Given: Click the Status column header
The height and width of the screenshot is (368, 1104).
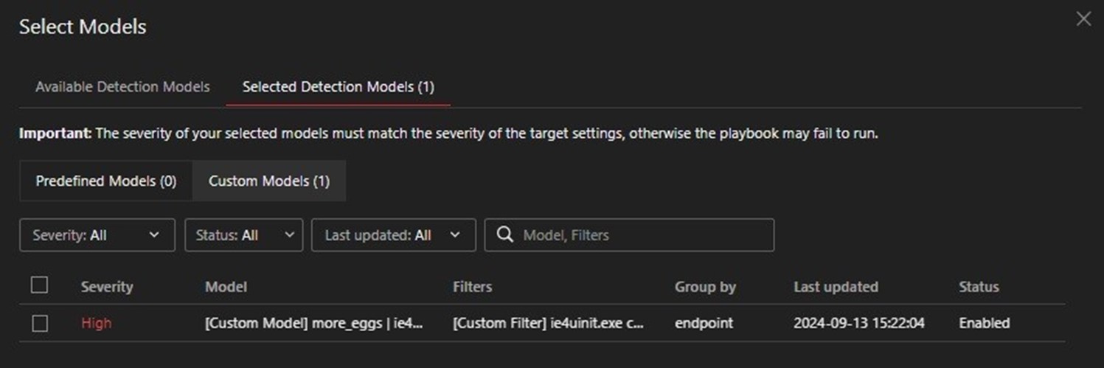Looking at the screenshot, I should [x=979, y=287].
